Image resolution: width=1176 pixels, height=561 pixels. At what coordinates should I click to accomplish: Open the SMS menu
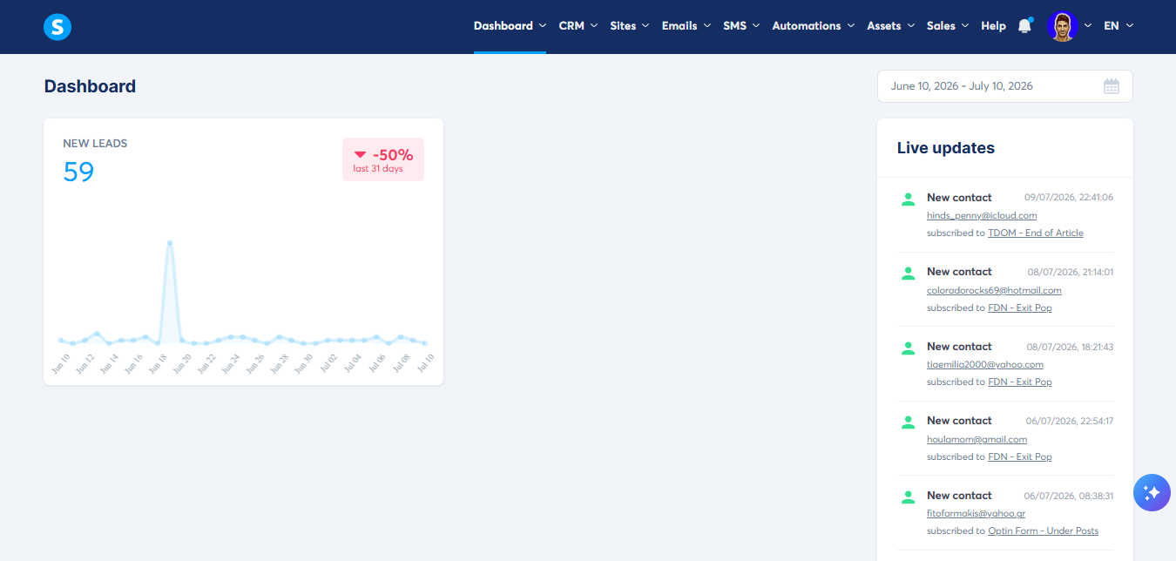tap(734, 26)
